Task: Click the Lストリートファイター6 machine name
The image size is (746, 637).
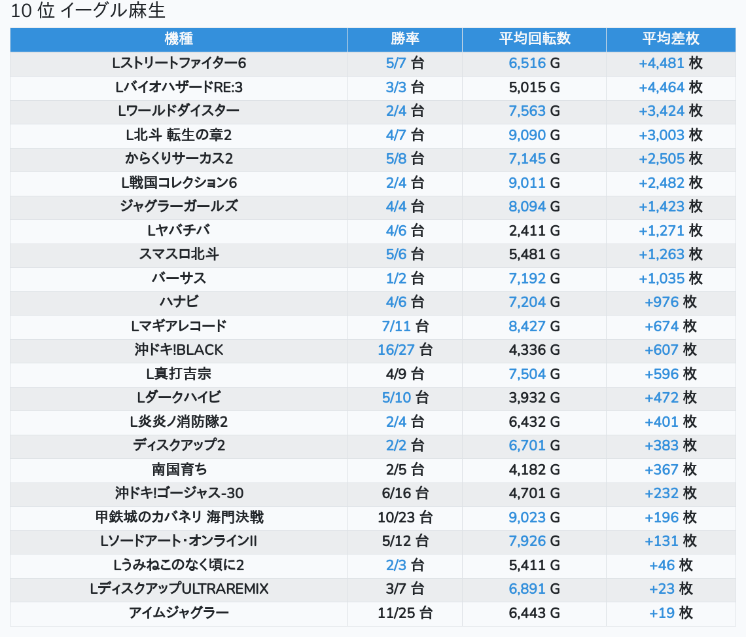Action: (x=179, y=64)
